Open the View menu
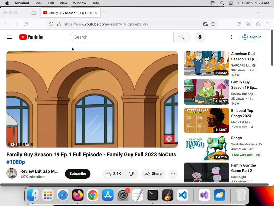Image resolution: width=274 pixels, height=206 pixels. [x=64, y=3]
